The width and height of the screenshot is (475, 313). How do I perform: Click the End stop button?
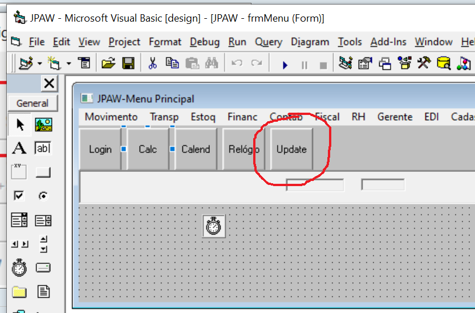click(323, 65)
